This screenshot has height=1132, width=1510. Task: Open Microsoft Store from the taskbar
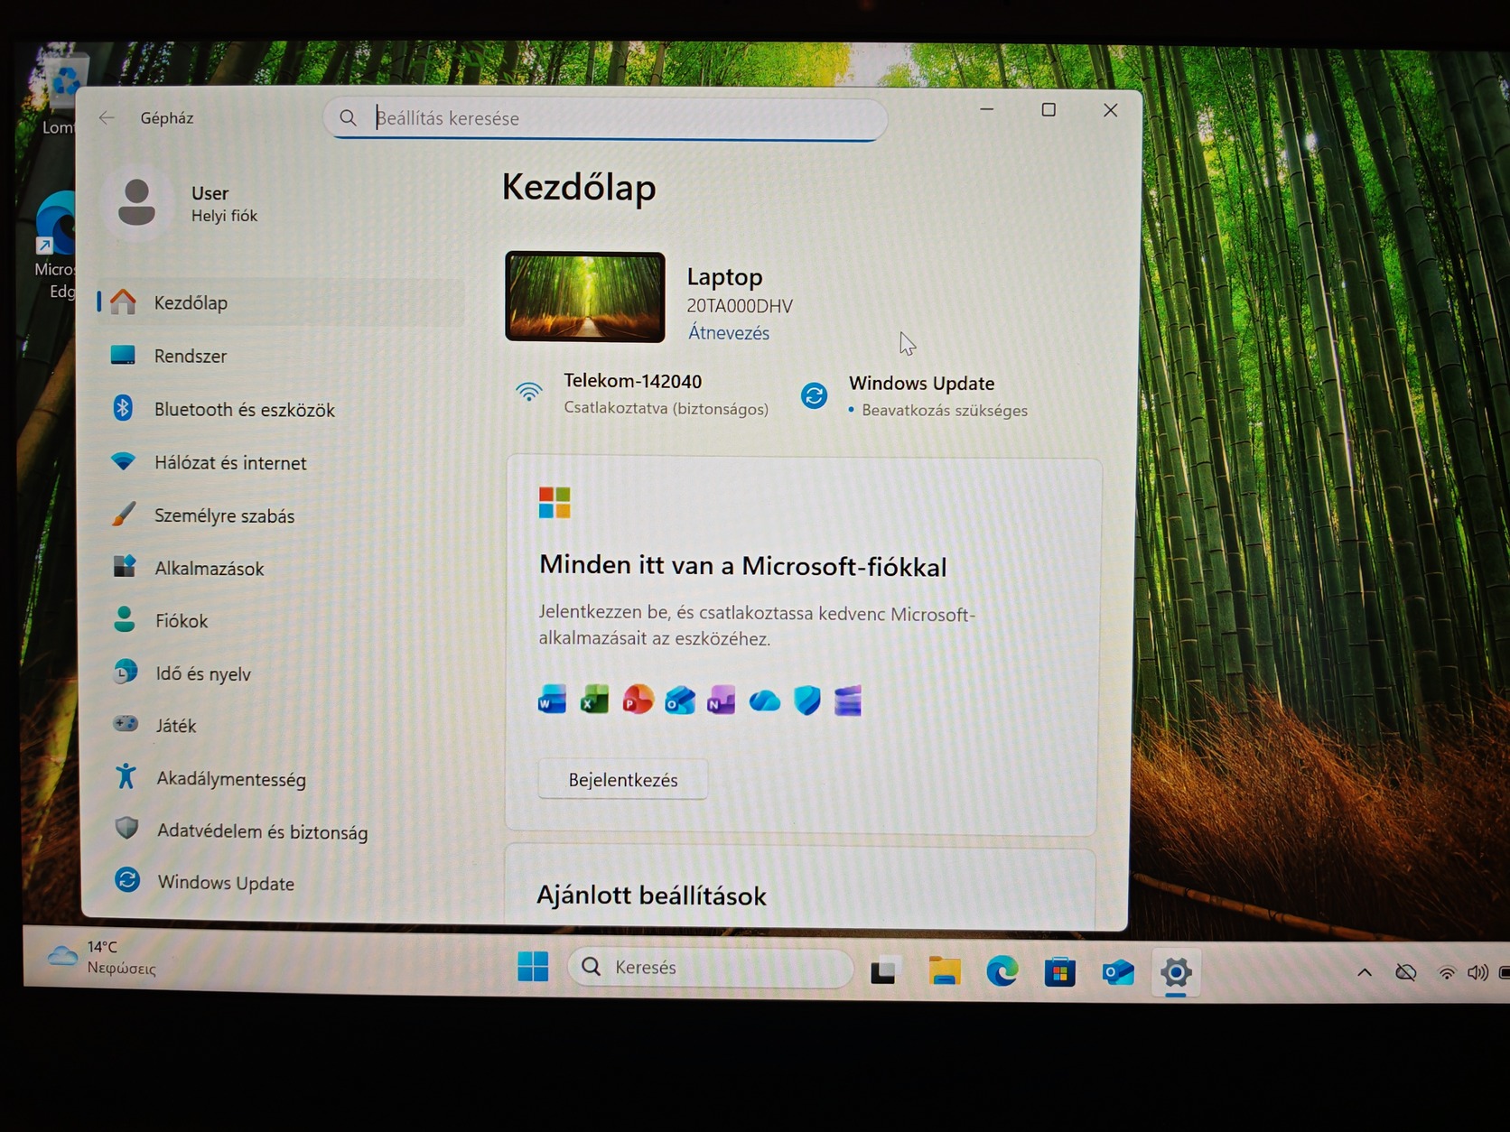1059,972
